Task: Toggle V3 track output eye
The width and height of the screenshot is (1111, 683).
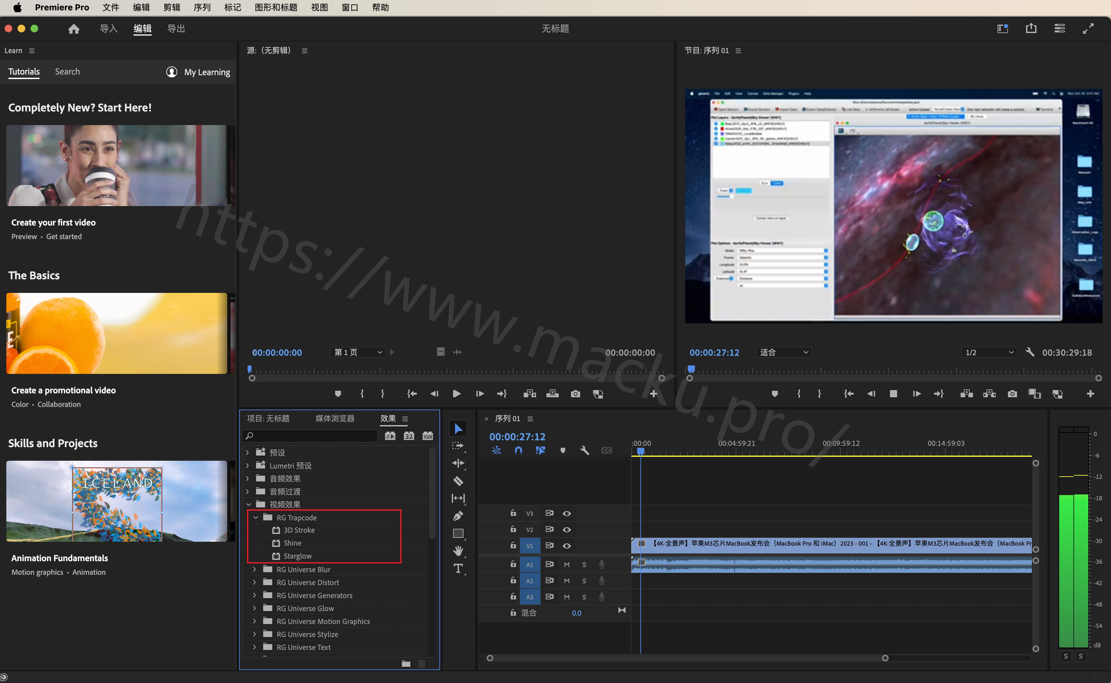Action: (x=567, y=514)
